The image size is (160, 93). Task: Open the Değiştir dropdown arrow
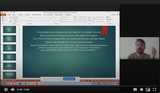tap(113, 19)
